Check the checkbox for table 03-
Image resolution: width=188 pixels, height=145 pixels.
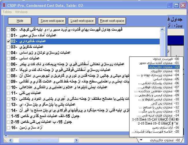tap(9, 47)
